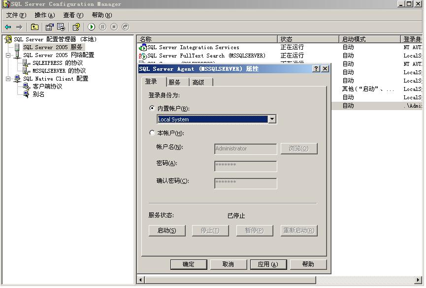Click the 密码(A) input field
The image size is (426, 288).
pos(246,166)
